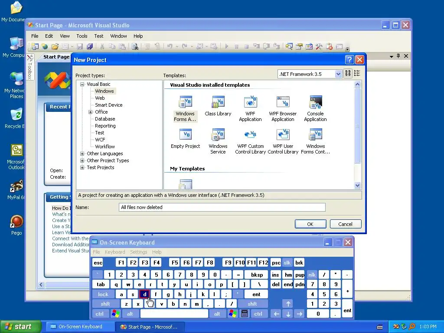Image resolution: width=444 pixels, height=333 pixels.
Task: Expand the Office project type node
Action: (x=90, y=112)
